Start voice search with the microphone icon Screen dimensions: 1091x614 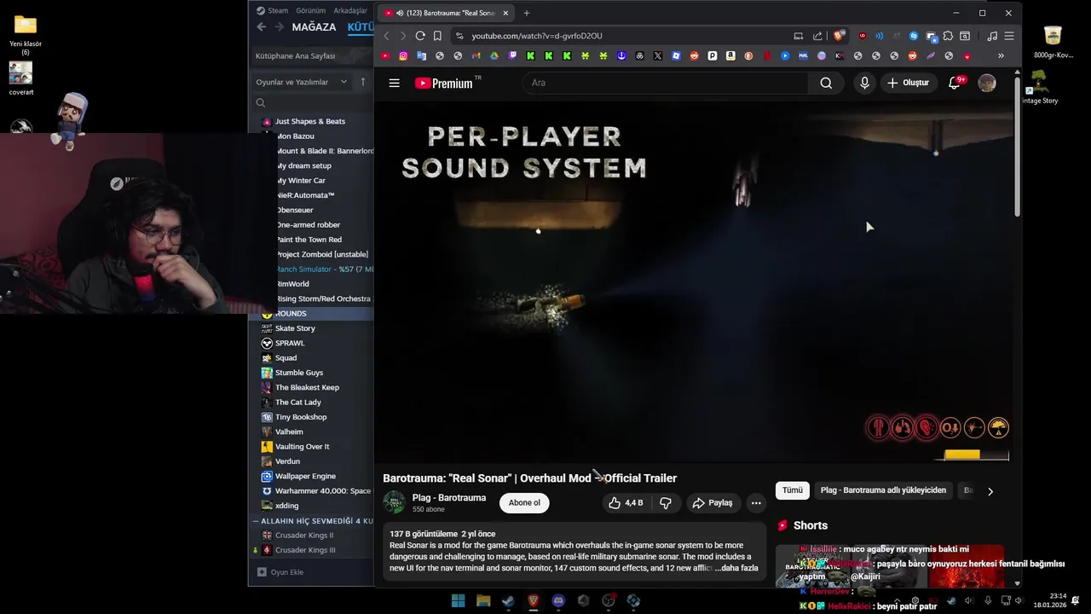click(864, 83)
